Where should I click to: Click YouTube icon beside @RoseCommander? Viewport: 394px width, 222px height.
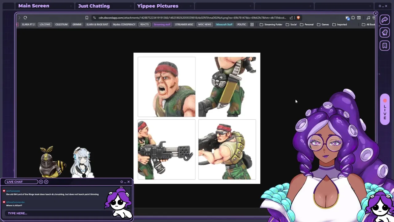4,202
